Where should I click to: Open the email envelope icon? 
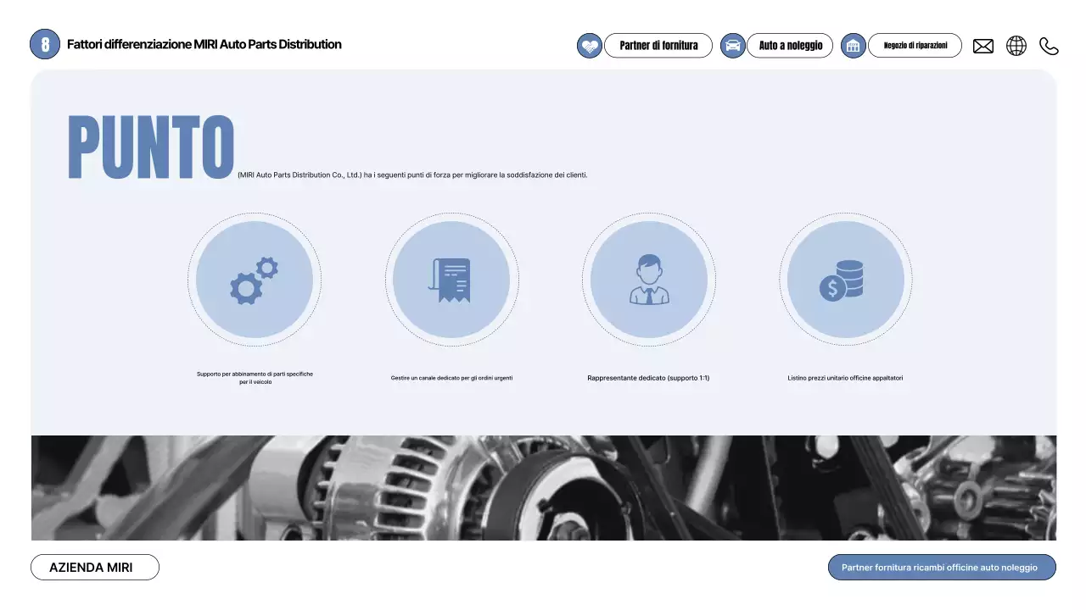pyautogui.click(x=982, y=47)
